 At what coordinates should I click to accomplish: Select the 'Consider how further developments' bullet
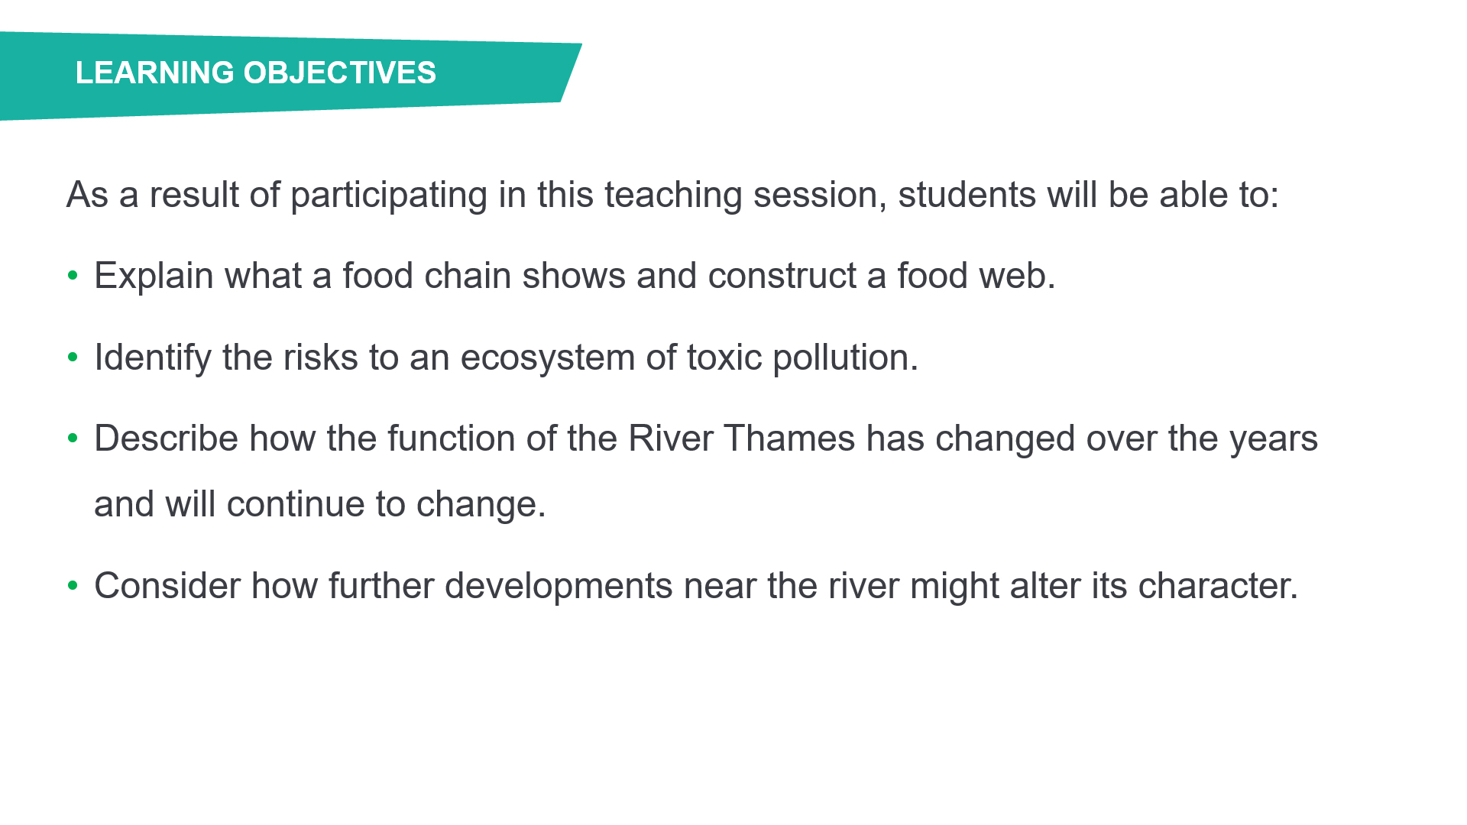pos(695,586)
